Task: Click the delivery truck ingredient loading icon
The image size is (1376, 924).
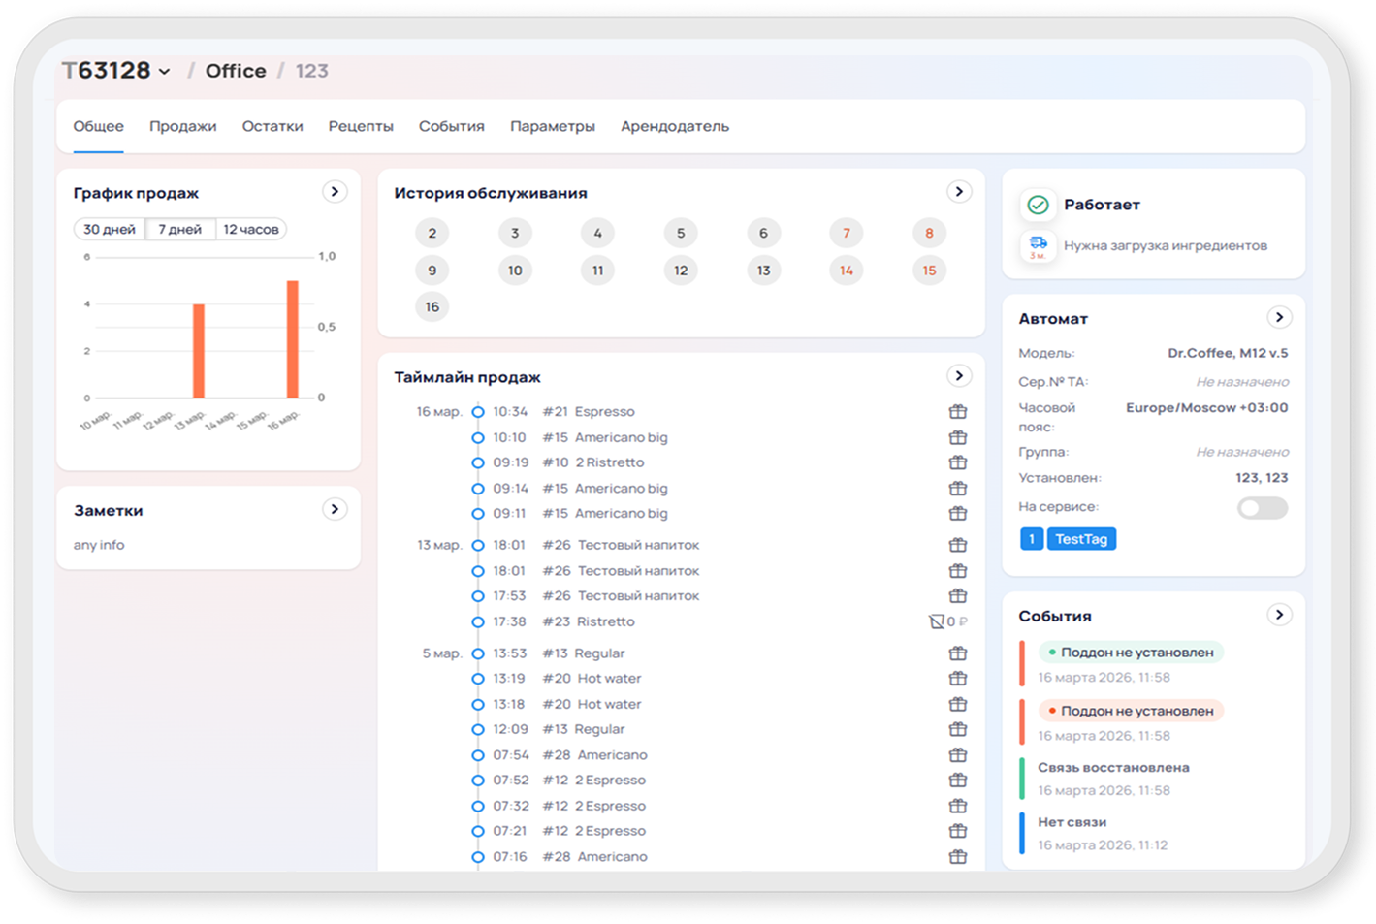Action: [x=1038, y=245]
